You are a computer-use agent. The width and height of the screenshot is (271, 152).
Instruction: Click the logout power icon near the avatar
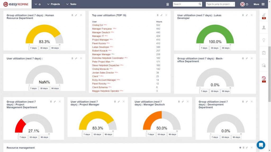pyautogui.click(x=246, y=4)
